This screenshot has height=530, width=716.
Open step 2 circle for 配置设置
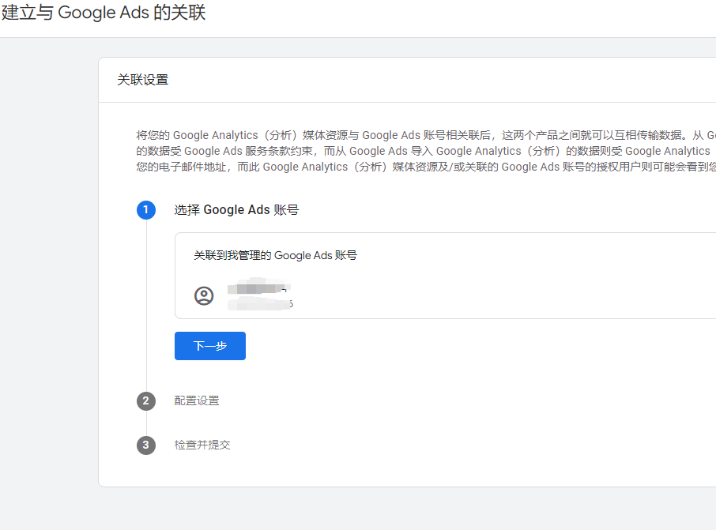point(146,400)
